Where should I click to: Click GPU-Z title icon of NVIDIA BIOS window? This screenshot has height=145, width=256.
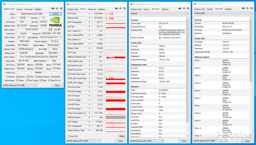[x=195, y=4]
